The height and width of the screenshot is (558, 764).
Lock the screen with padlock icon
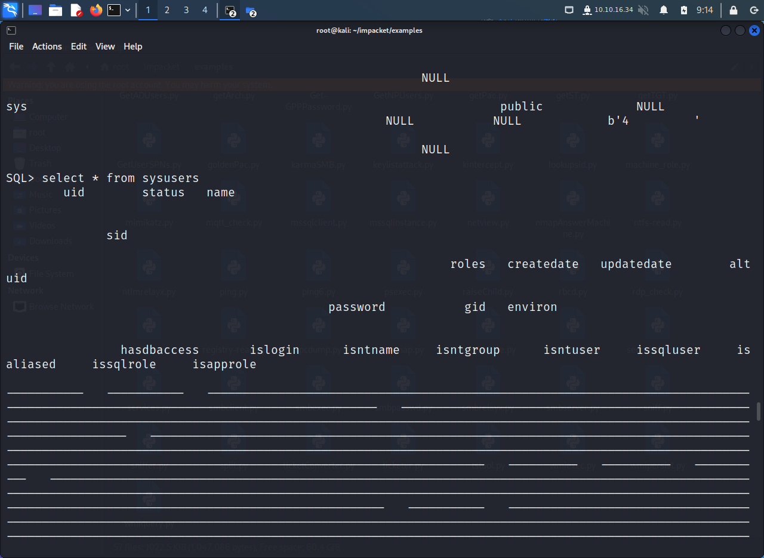734,10
